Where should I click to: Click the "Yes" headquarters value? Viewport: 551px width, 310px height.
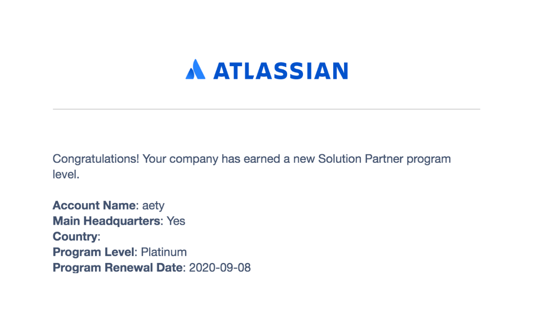(176, 220)
